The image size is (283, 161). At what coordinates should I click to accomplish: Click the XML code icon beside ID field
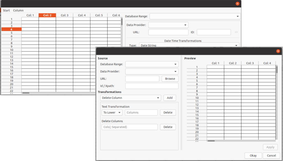pyautogui.click(x=236, y=32)
